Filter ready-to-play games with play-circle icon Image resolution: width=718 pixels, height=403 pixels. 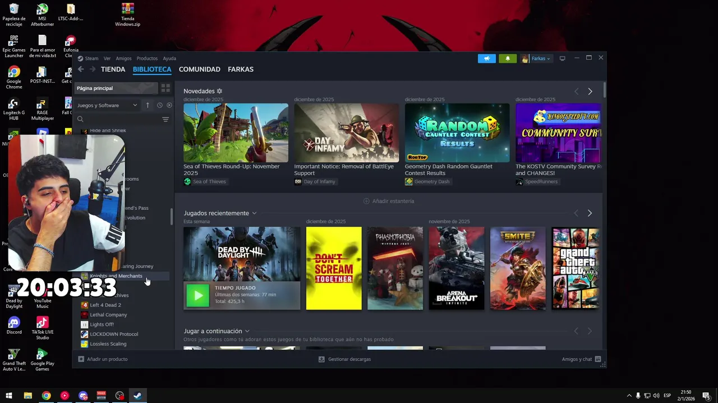pyautogui.click(x=169, y=105)
